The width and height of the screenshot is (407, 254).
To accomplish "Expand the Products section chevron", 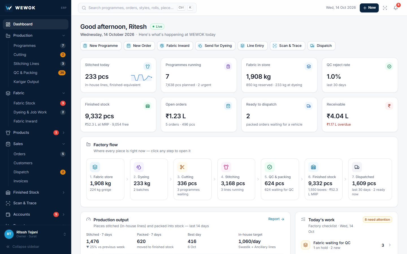I will [64, 133].
